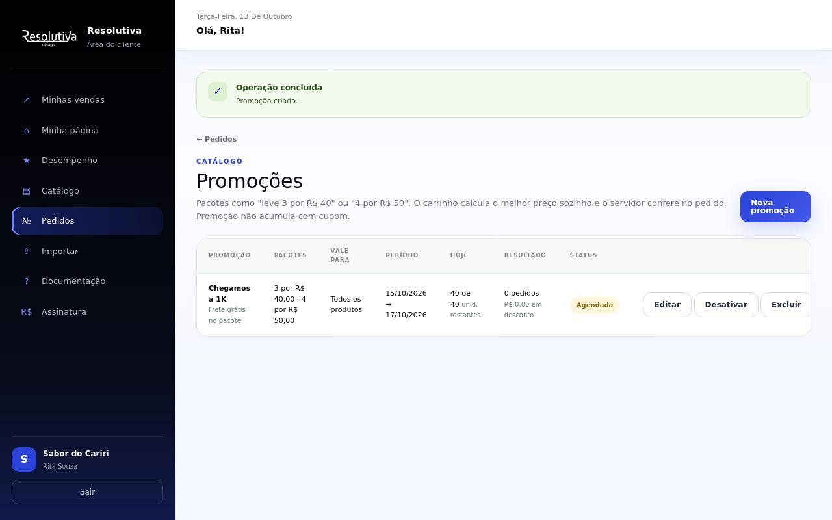
Task: Click the Terça-Feira, 13 De Outubro date
Action: coord(244,17)
